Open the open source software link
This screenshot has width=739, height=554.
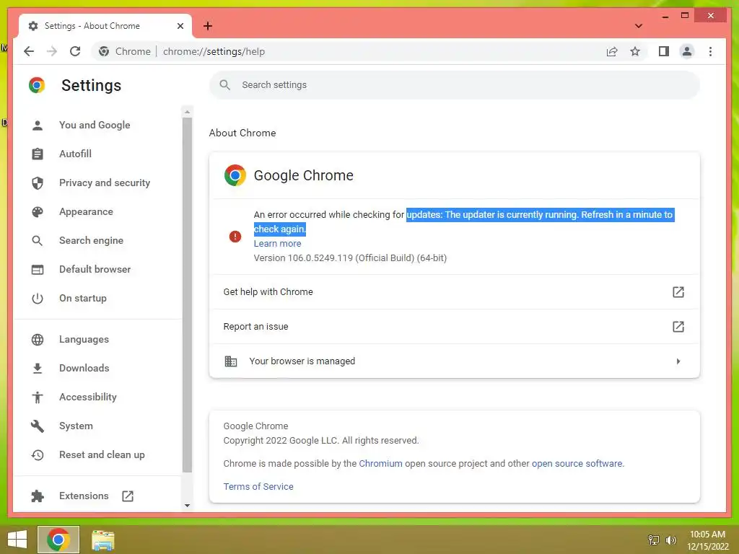(x=577, y=464)
